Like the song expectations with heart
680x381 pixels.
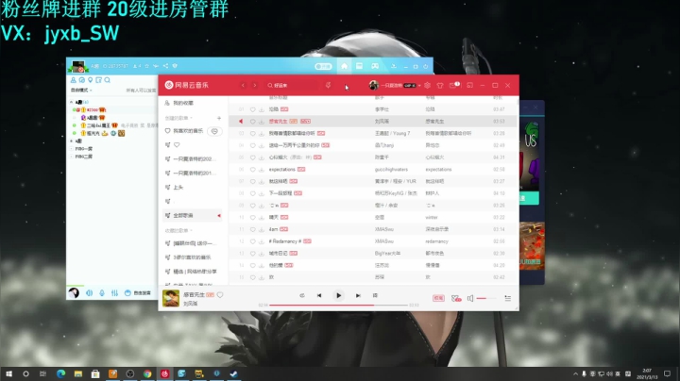(253, 170)
